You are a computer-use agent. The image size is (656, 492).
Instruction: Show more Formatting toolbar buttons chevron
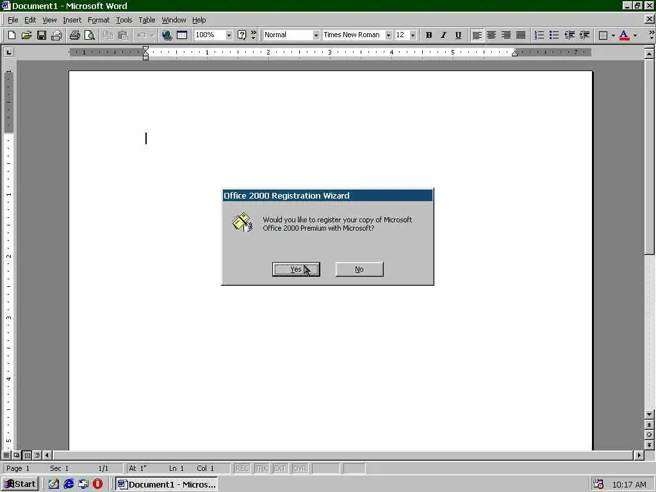click(652, 35)
